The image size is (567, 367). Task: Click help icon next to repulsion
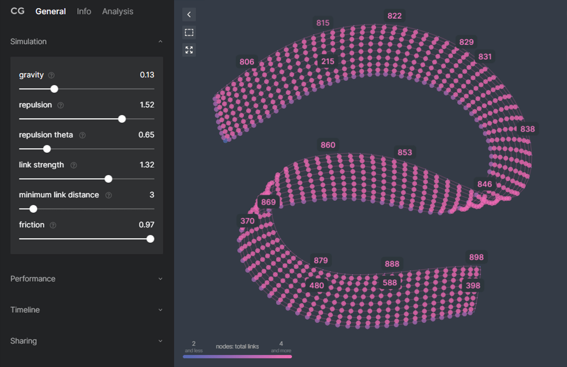point(60,105)
